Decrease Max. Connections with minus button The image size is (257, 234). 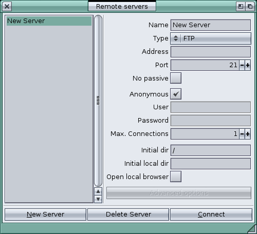[x=242, y=134]
